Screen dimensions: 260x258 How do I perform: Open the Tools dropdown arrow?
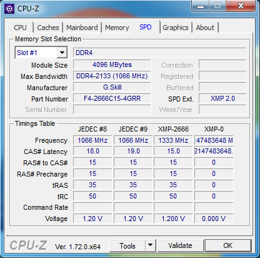pyautogui.click(x=150, y=245)
